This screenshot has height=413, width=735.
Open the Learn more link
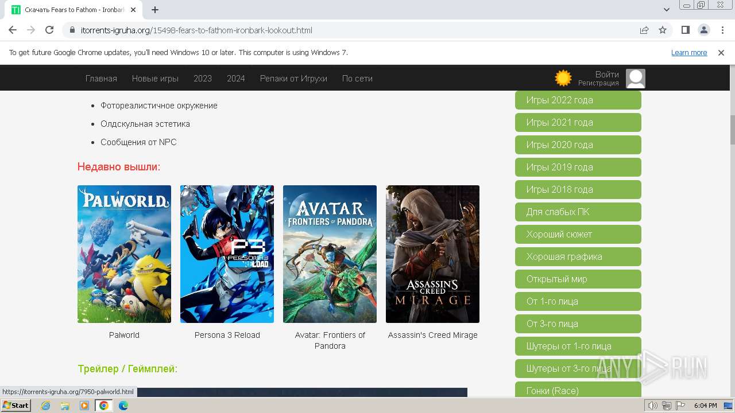click(689, 52)
